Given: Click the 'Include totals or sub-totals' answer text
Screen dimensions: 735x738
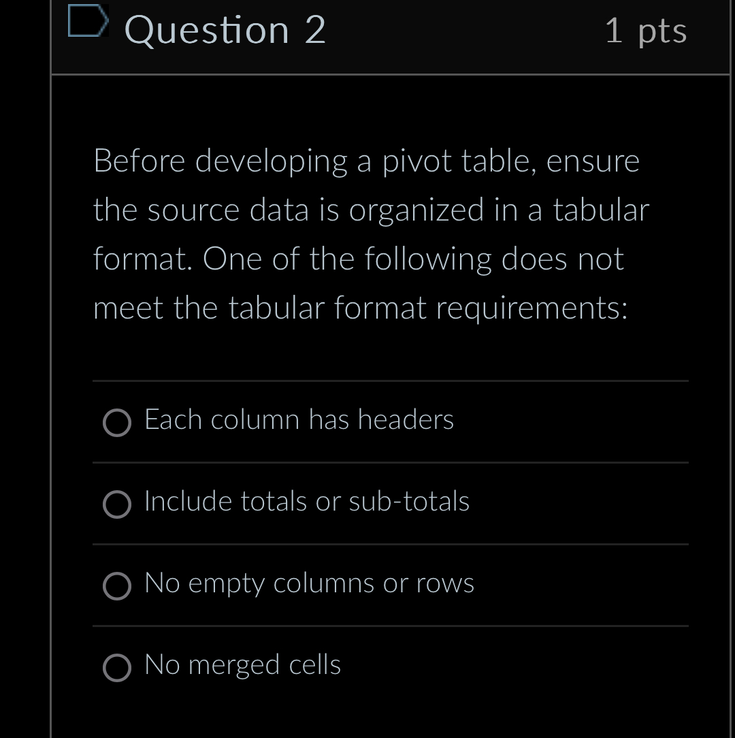Looking at the screenshot, I should 306,502.
